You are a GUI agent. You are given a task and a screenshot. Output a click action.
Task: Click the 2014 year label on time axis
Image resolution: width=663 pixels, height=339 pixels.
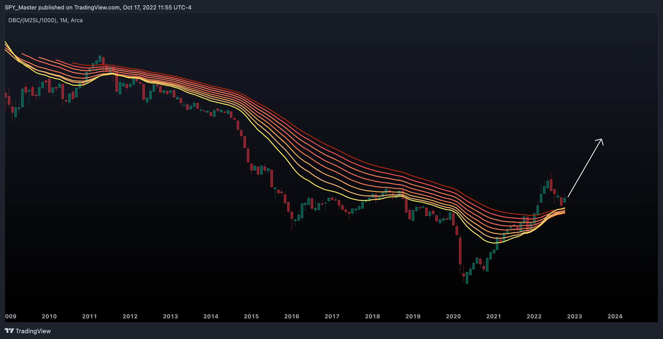pyautogui.click(x=211, y=316)
